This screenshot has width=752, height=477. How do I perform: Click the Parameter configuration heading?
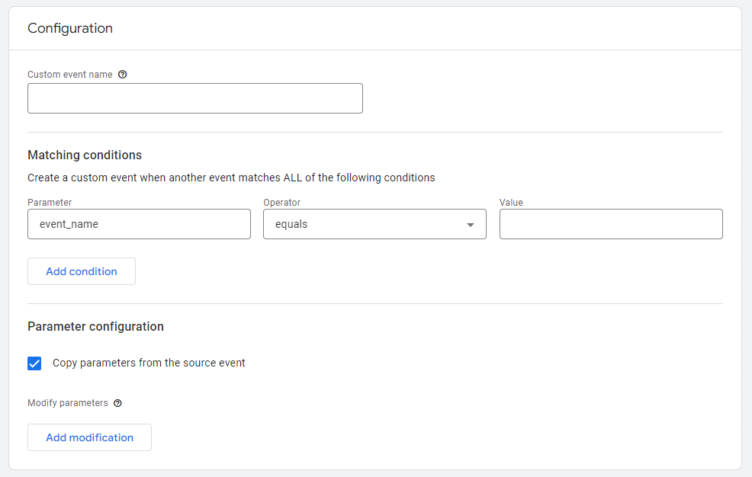(x=95, y=326)
